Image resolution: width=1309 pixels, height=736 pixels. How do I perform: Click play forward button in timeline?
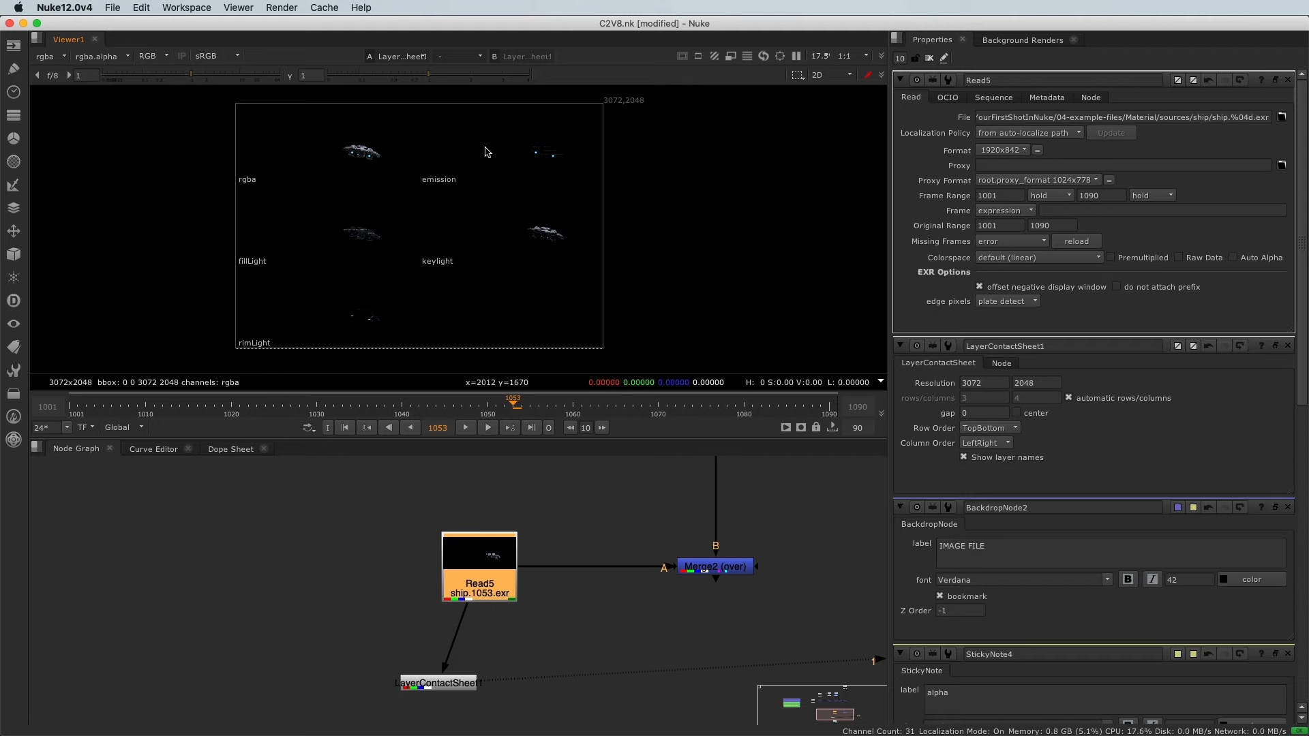(x=465, y=427)
